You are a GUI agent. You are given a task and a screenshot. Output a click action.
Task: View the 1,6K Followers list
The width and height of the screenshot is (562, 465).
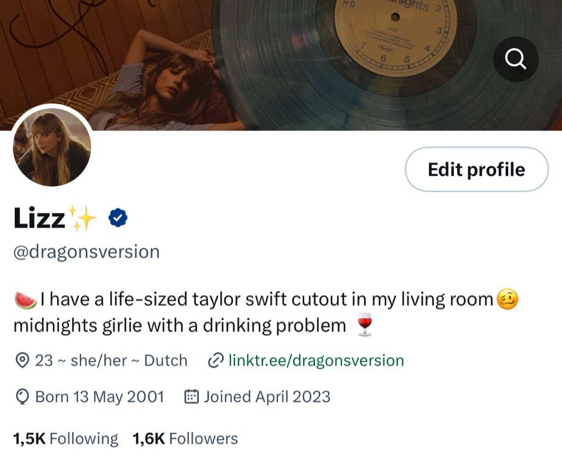coord(185,439)
